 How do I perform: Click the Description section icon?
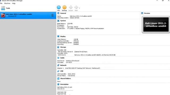click(58, 84)
